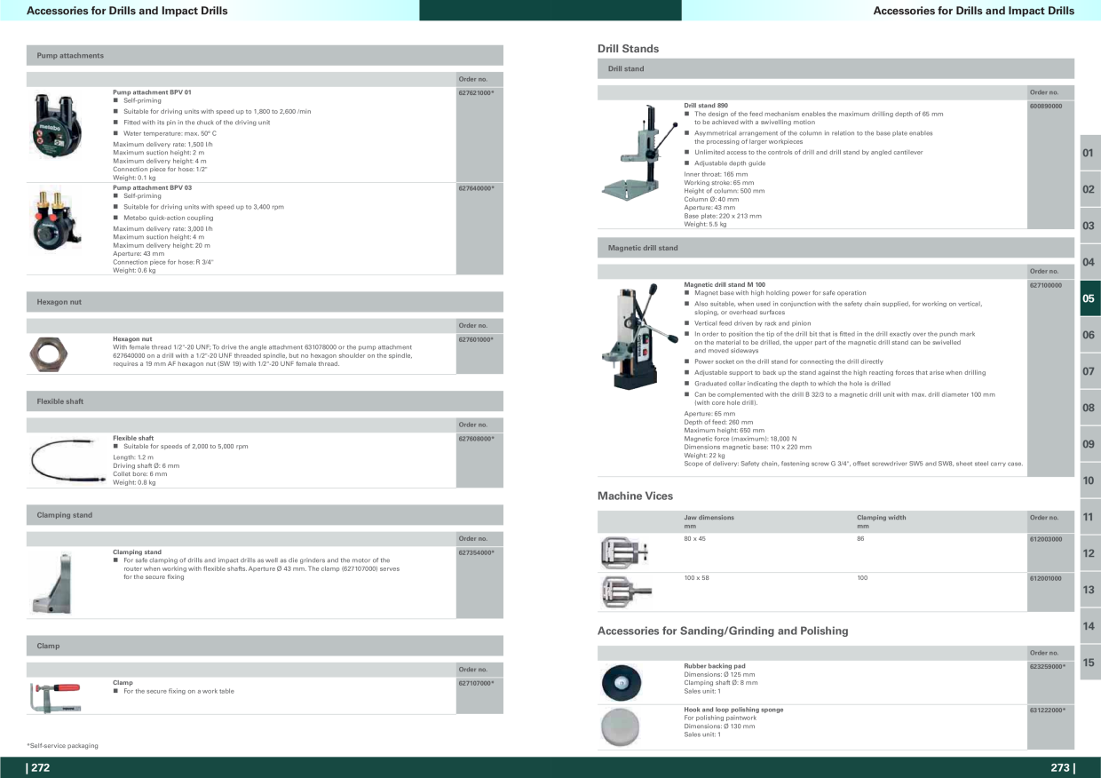The width and height of the screenshot is (1101, 778).
Task: Click the Rubber backing pad title
Action: [715, 666]
